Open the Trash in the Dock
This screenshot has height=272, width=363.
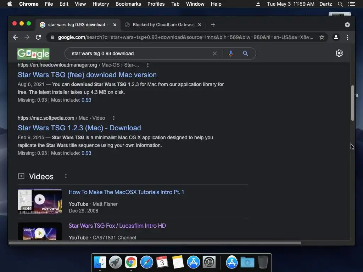263,262
